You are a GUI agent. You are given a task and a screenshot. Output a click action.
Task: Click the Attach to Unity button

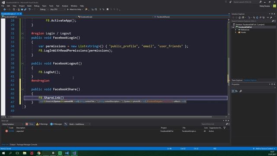(x=74, y=10)
